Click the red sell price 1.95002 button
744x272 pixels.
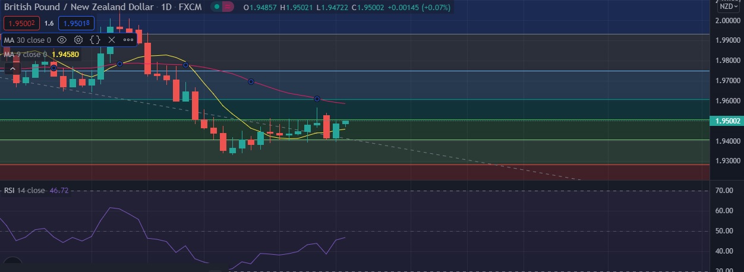point(20,23)
